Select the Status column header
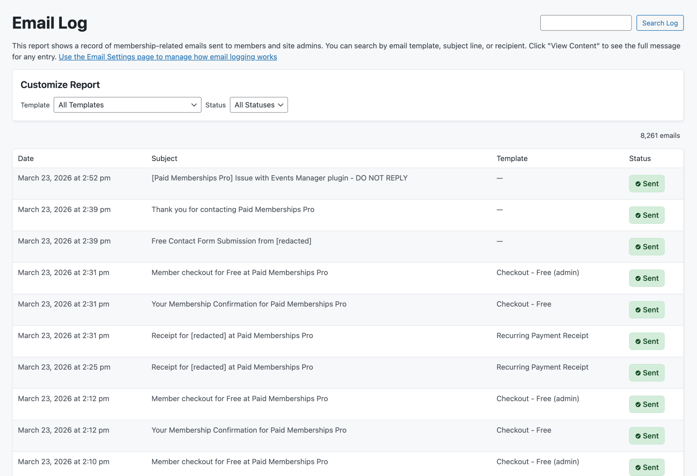This screenshot has width=697, height=476. 640,158
